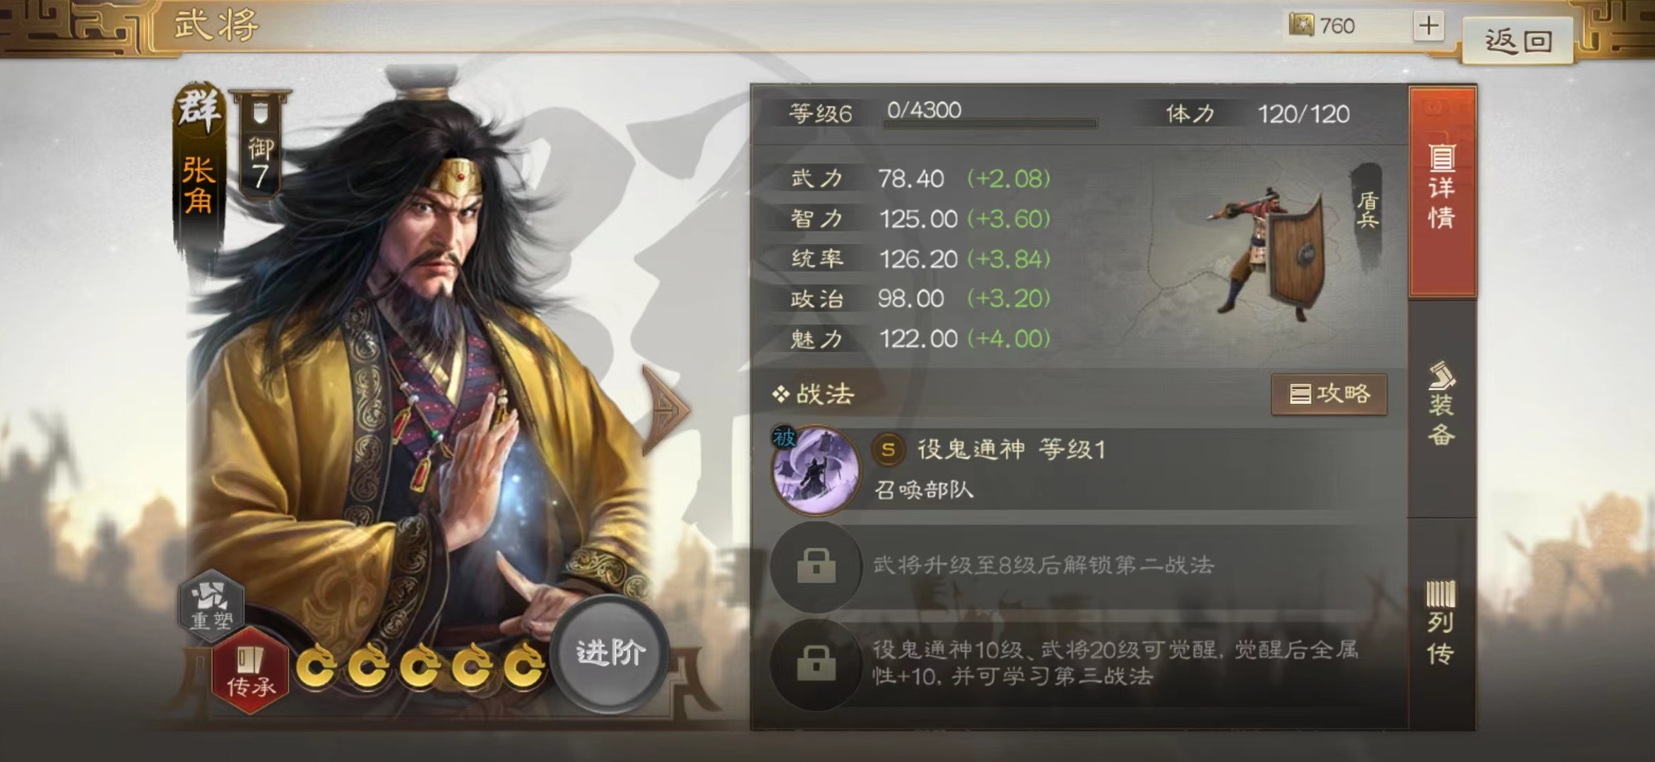Click the lock for second skill slot
The width and height of the screenshot is (1655, 762).
816,566
